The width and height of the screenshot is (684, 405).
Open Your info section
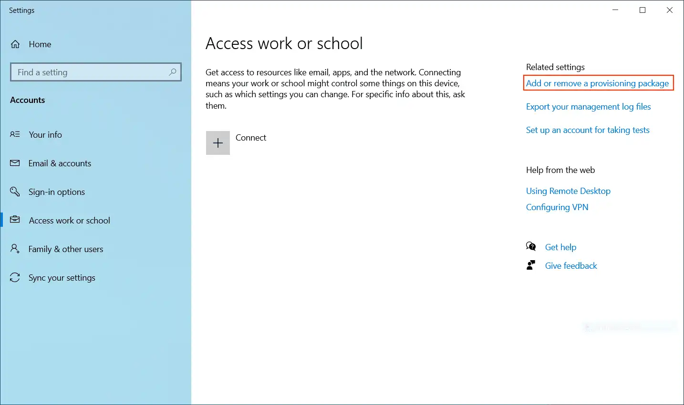(x=45, y=135)
